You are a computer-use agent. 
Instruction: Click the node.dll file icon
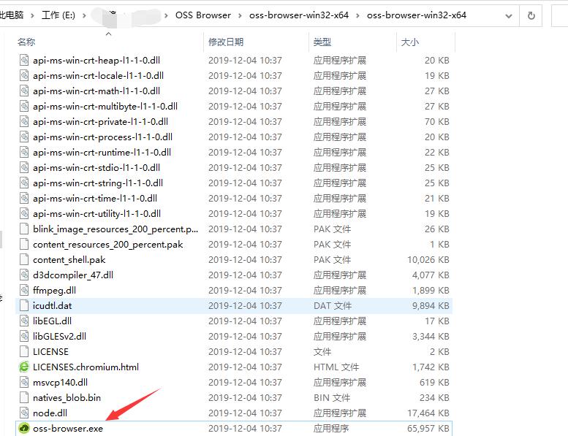[x=24, y=413]
